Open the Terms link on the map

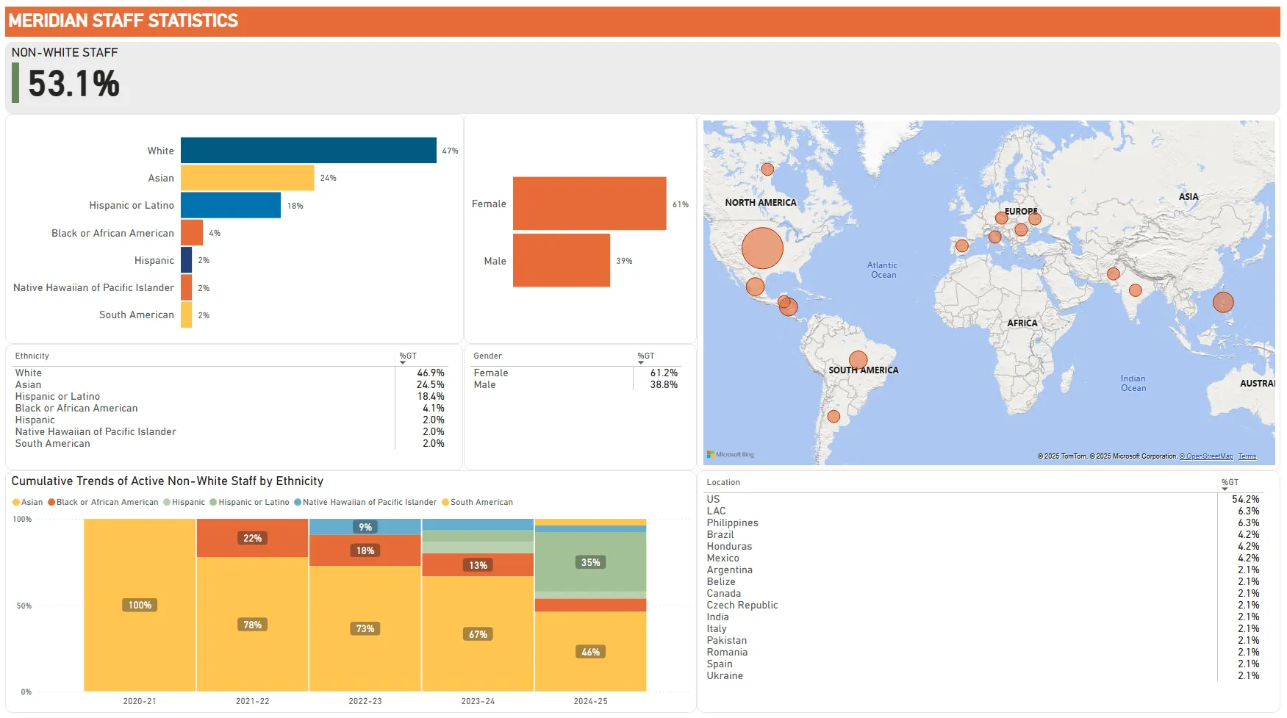pyautogui.click(x=1247, y=456)
